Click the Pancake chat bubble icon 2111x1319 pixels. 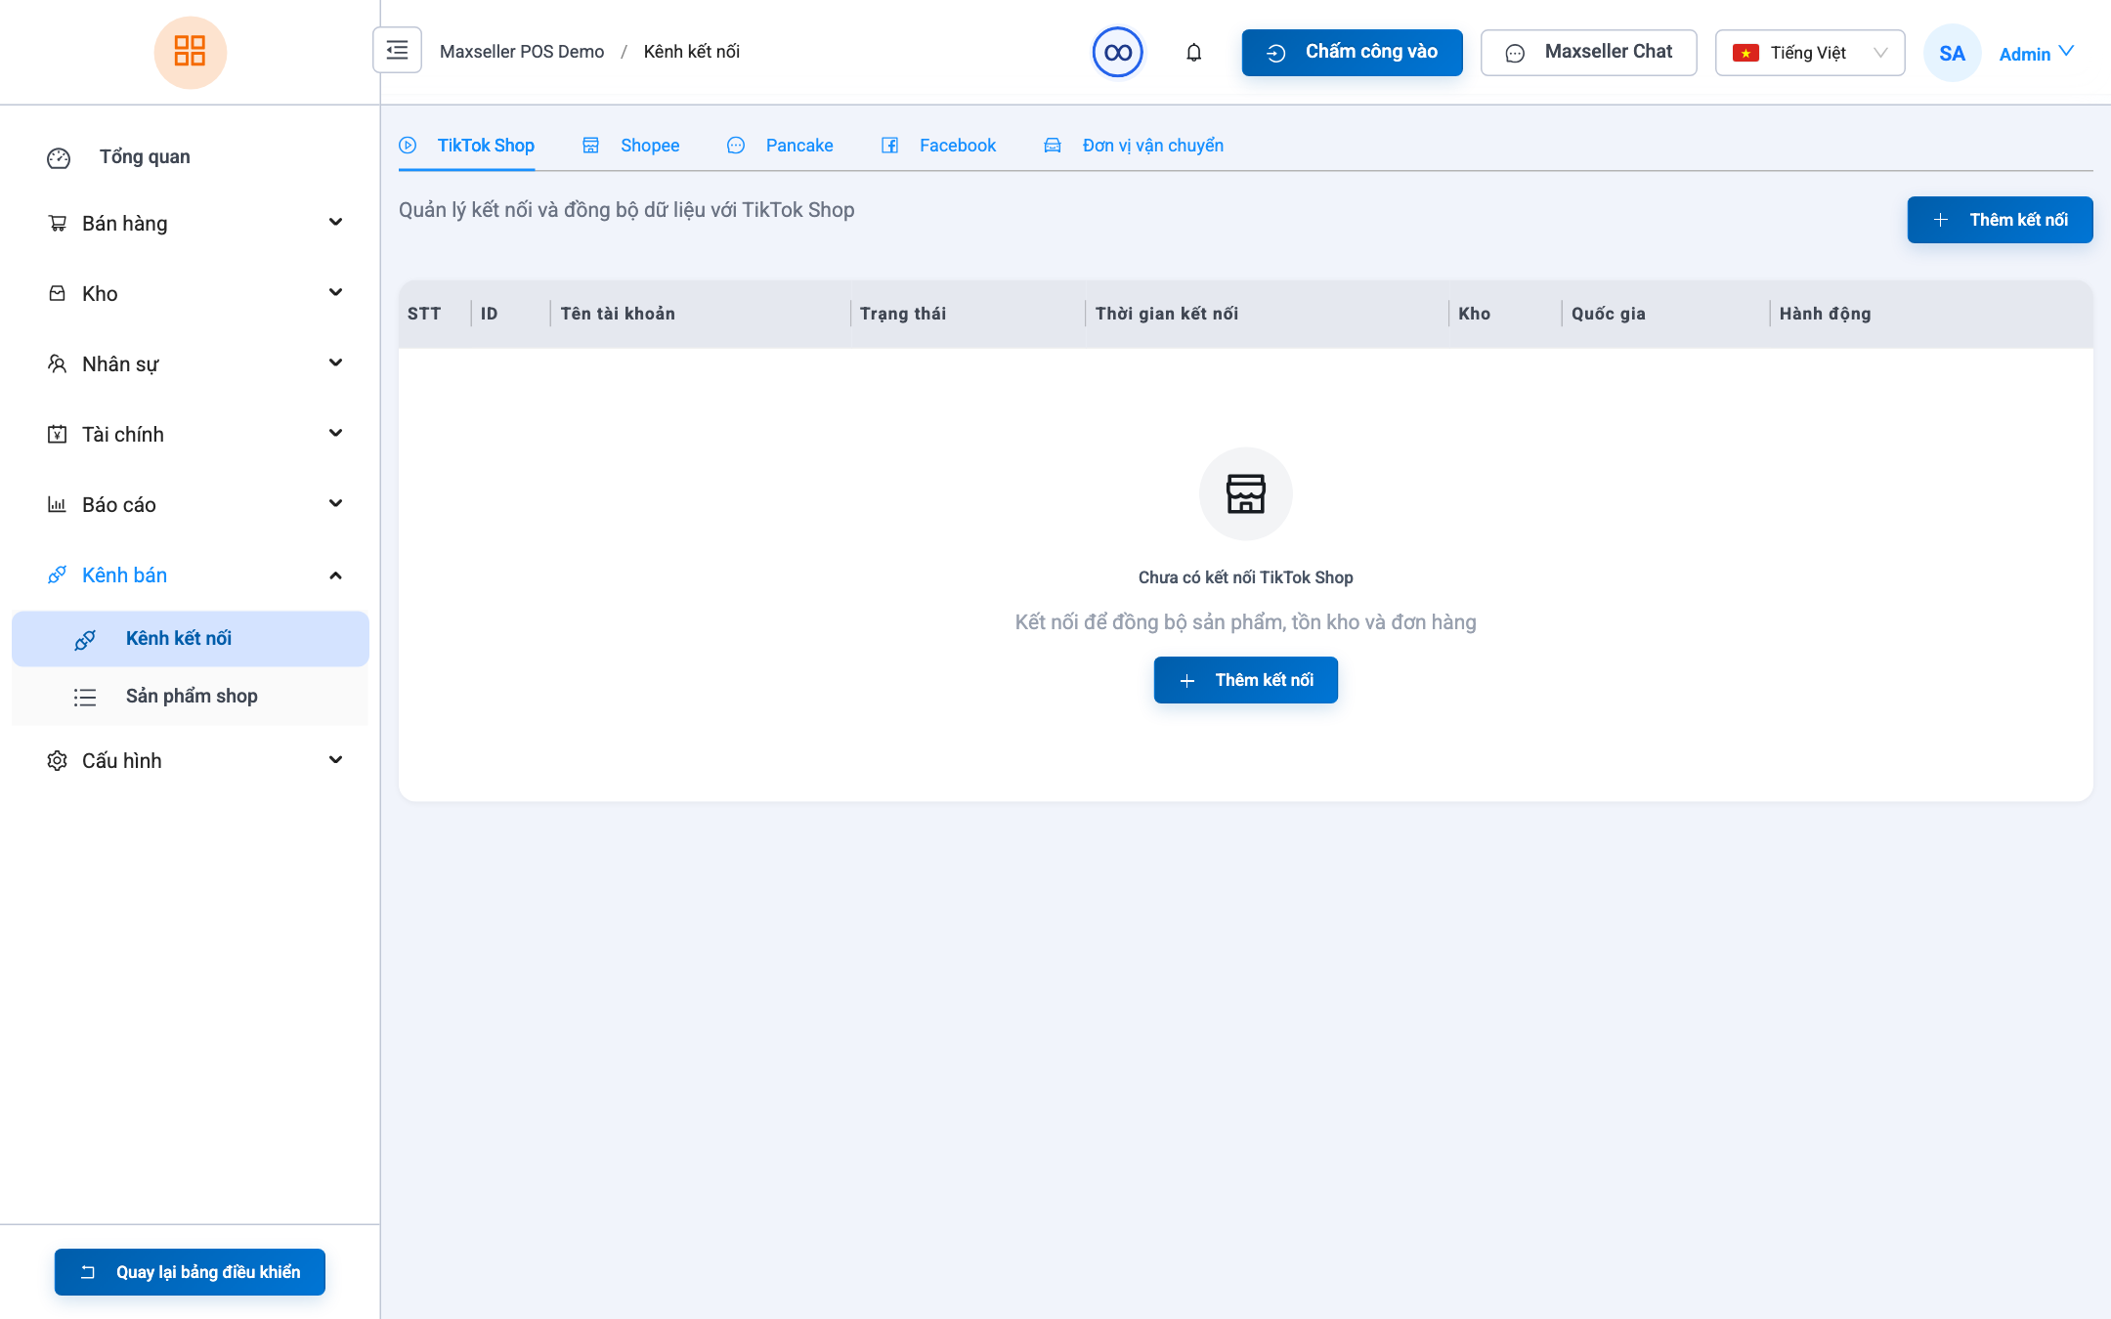[x=736, y=146]
